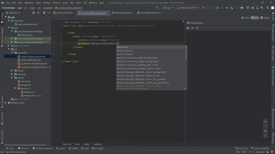Open the ExampleApp theme dropdown in preview
275x154 pixels.
coord(196,23)
